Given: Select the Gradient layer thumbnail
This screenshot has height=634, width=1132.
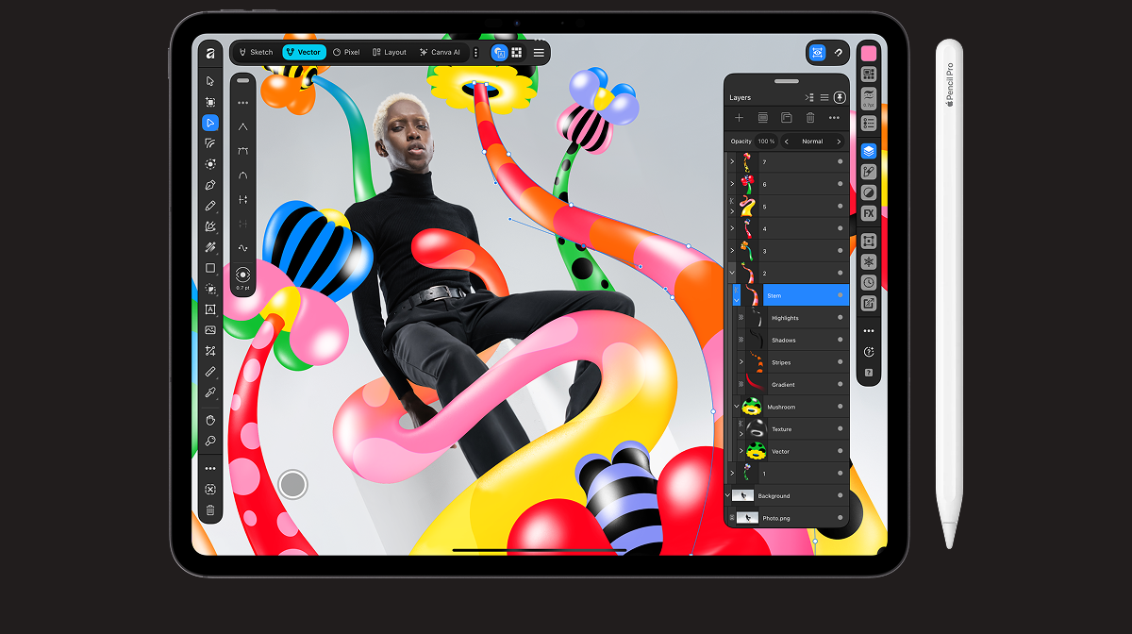Looking at the screenshot, I should coord(755,384).
